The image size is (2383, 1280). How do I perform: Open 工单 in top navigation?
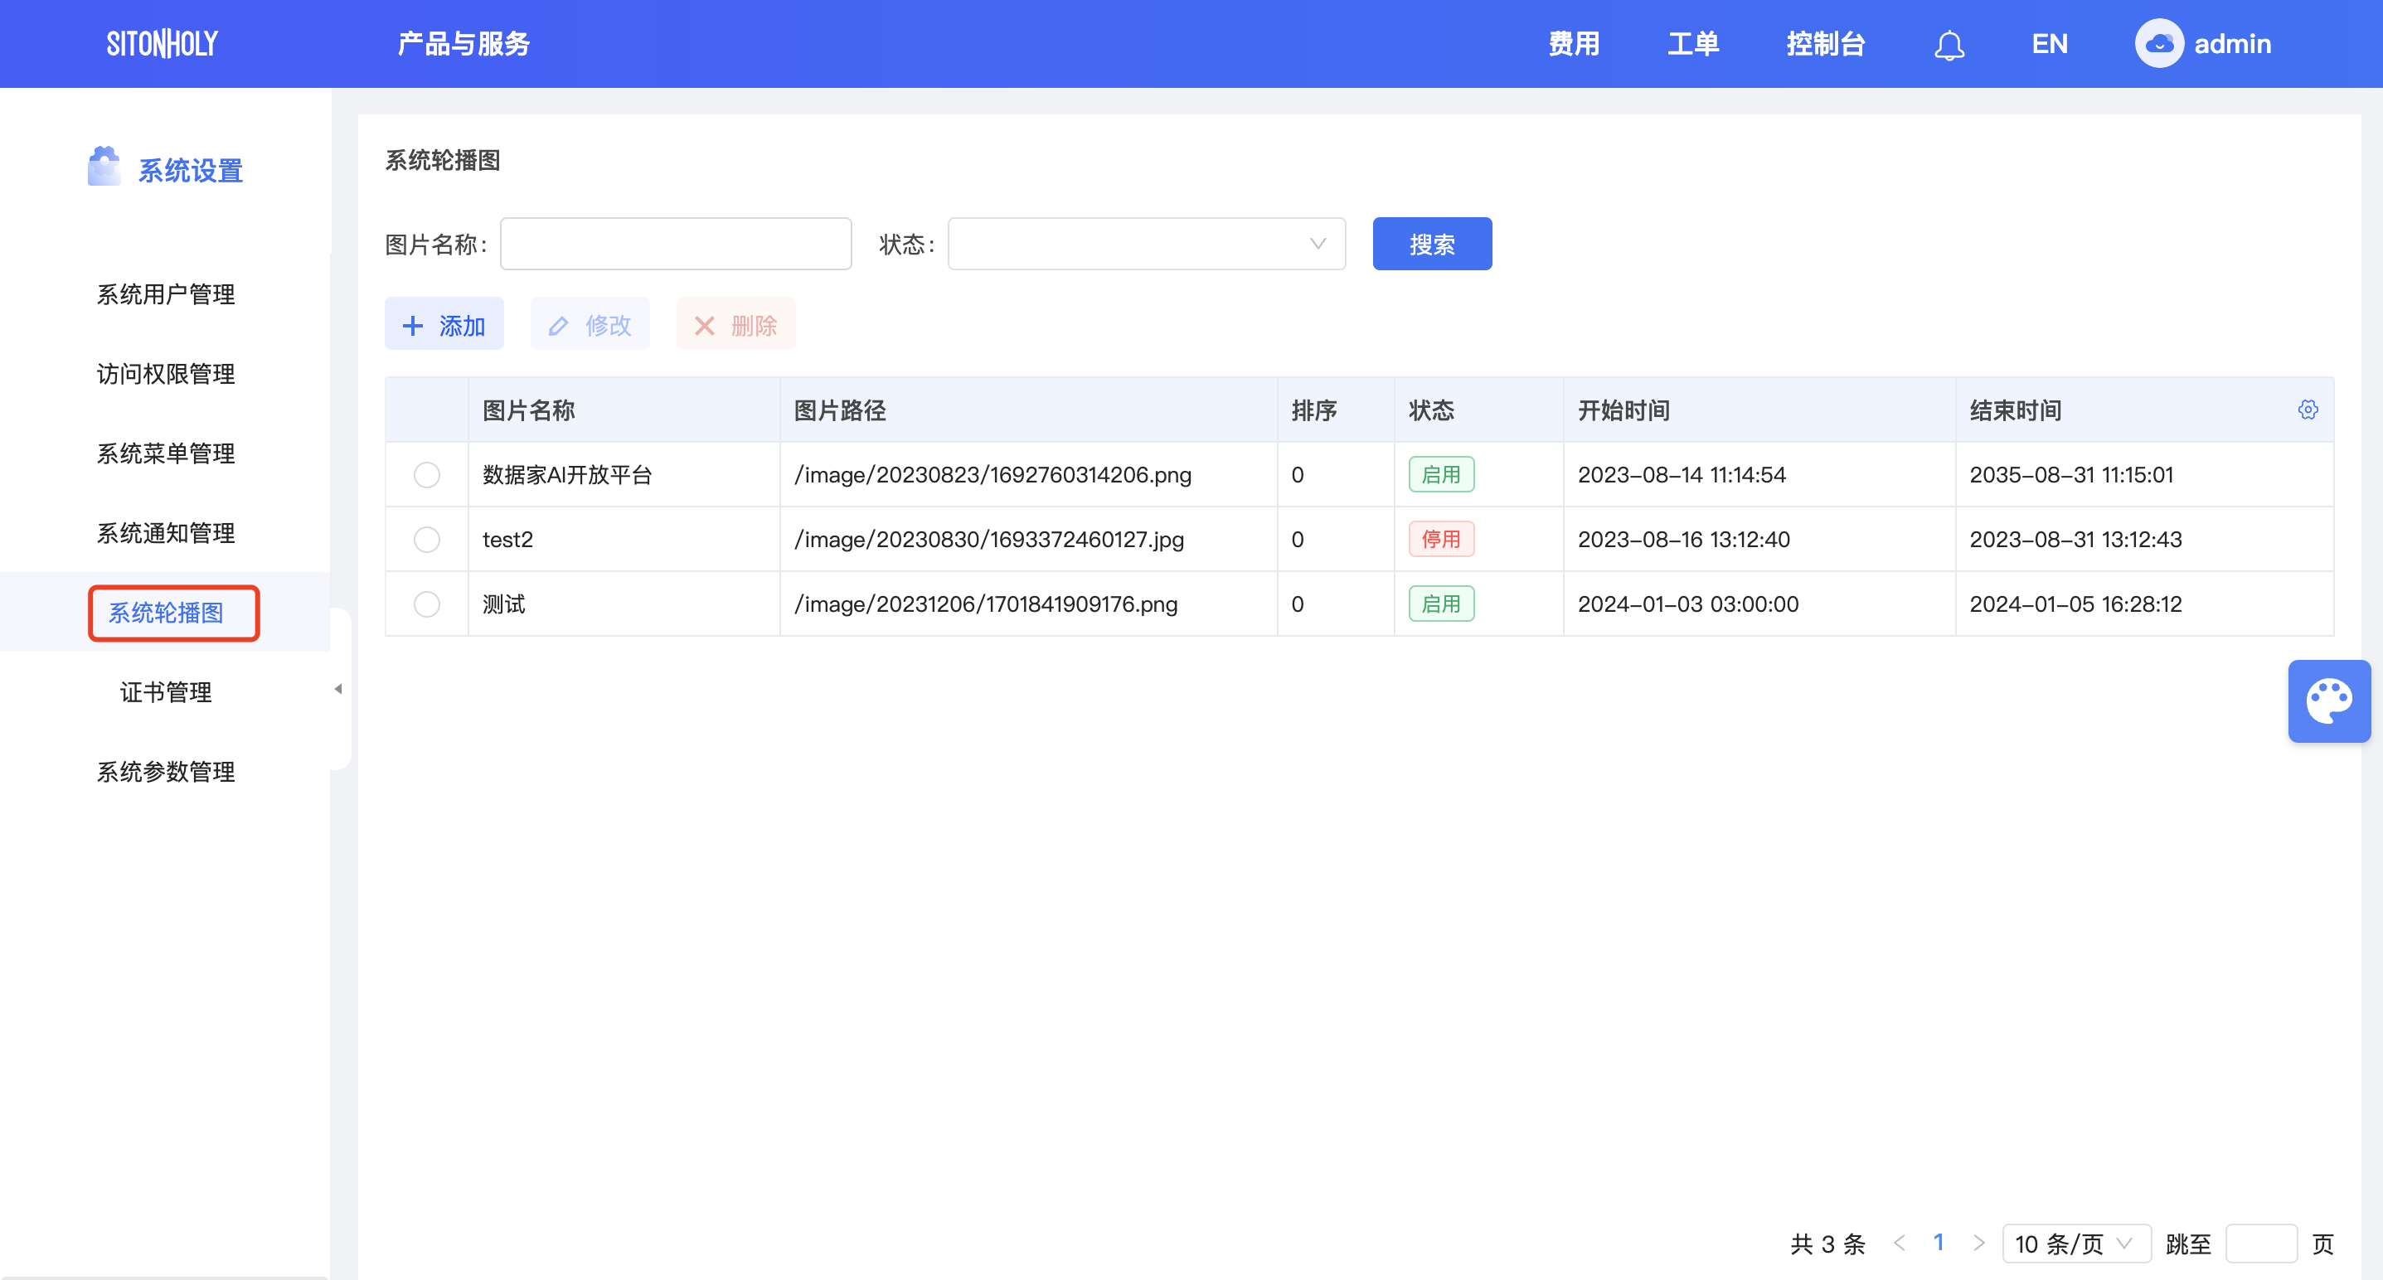pos(1693,43)
